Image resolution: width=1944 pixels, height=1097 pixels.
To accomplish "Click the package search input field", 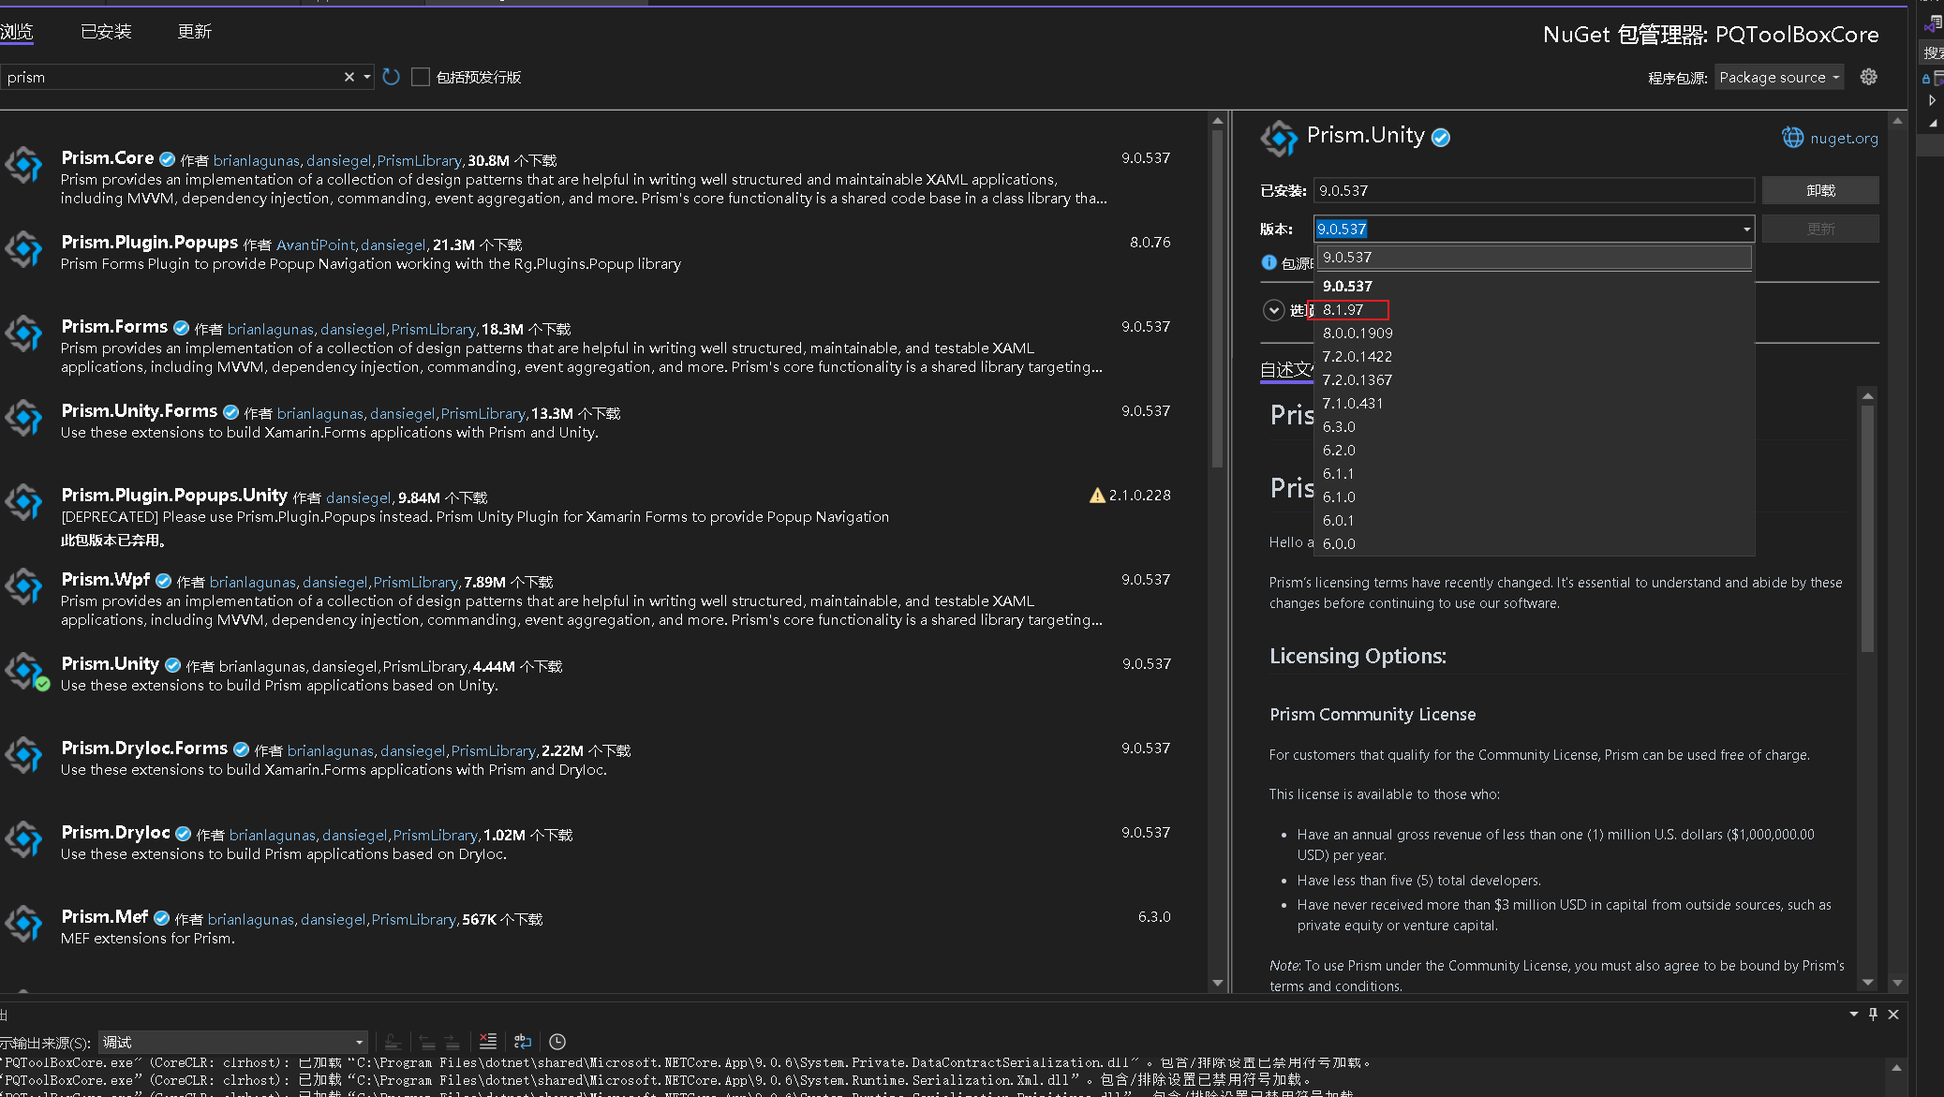I will click(x=171, y=77).
